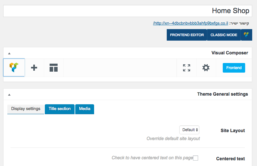Viewport: 257px width, 166px height.
Task: Click the light blue Frontend button
Action: (x=234, y=68)
